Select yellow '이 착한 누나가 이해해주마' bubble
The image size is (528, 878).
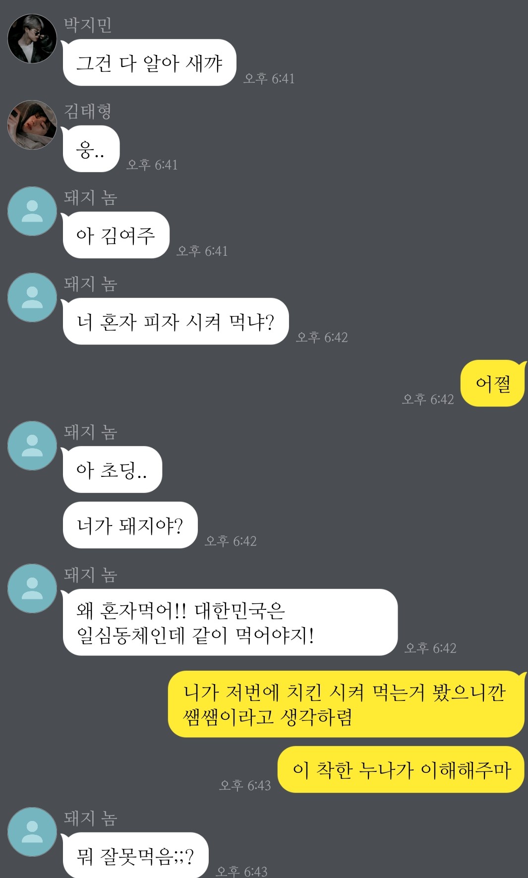point(401,769)
